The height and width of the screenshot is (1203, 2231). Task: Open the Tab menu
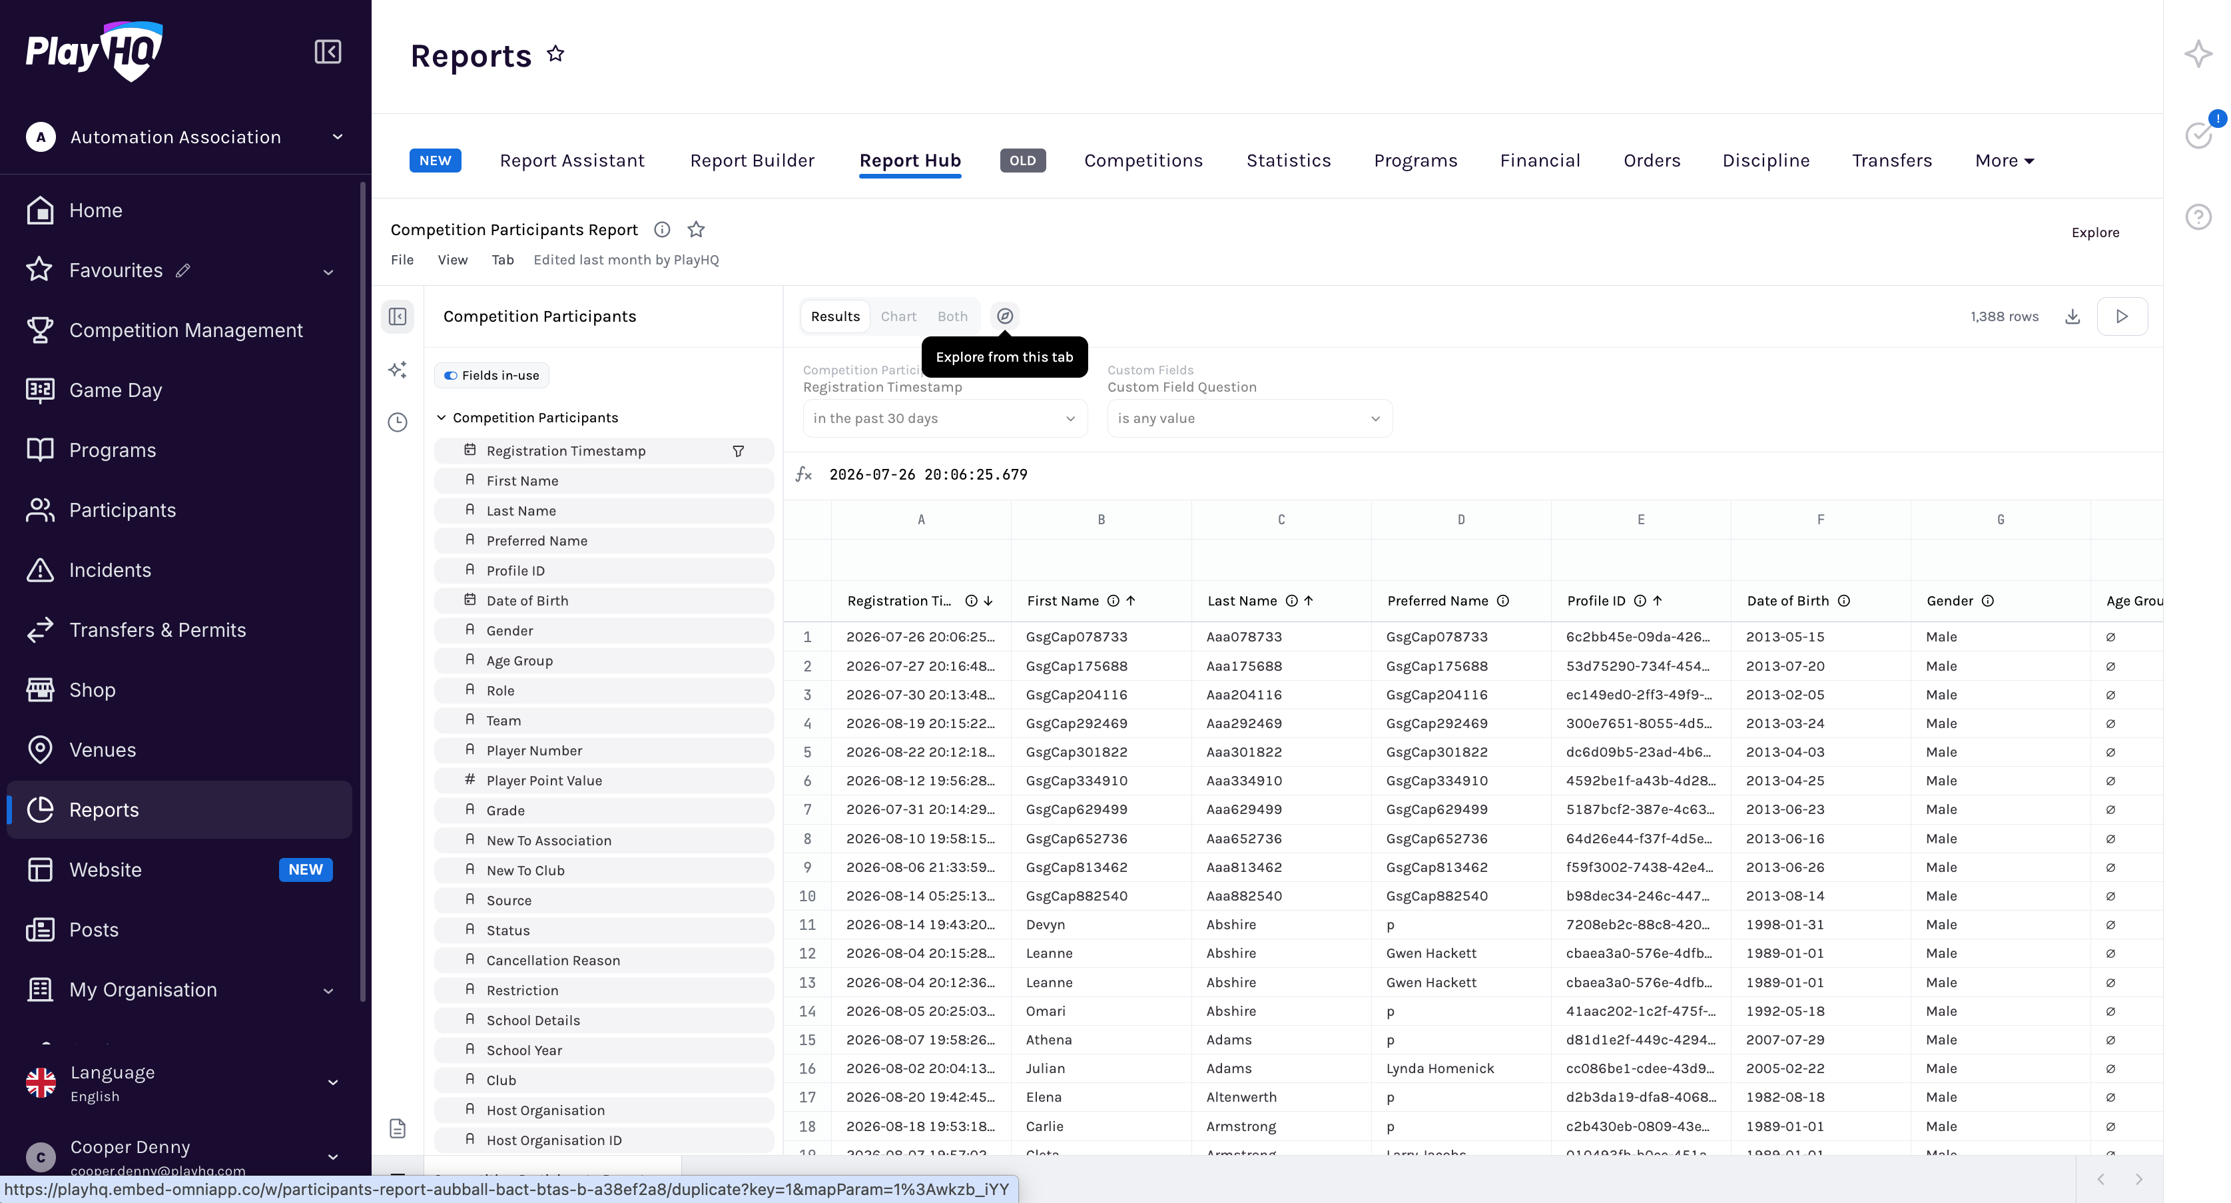point(502,260)
